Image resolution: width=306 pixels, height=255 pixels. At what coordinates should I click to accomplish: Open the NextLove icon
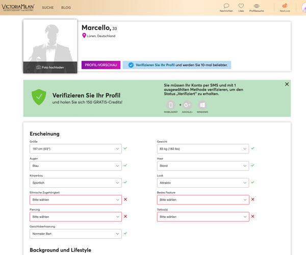click(x=285, y=6)
